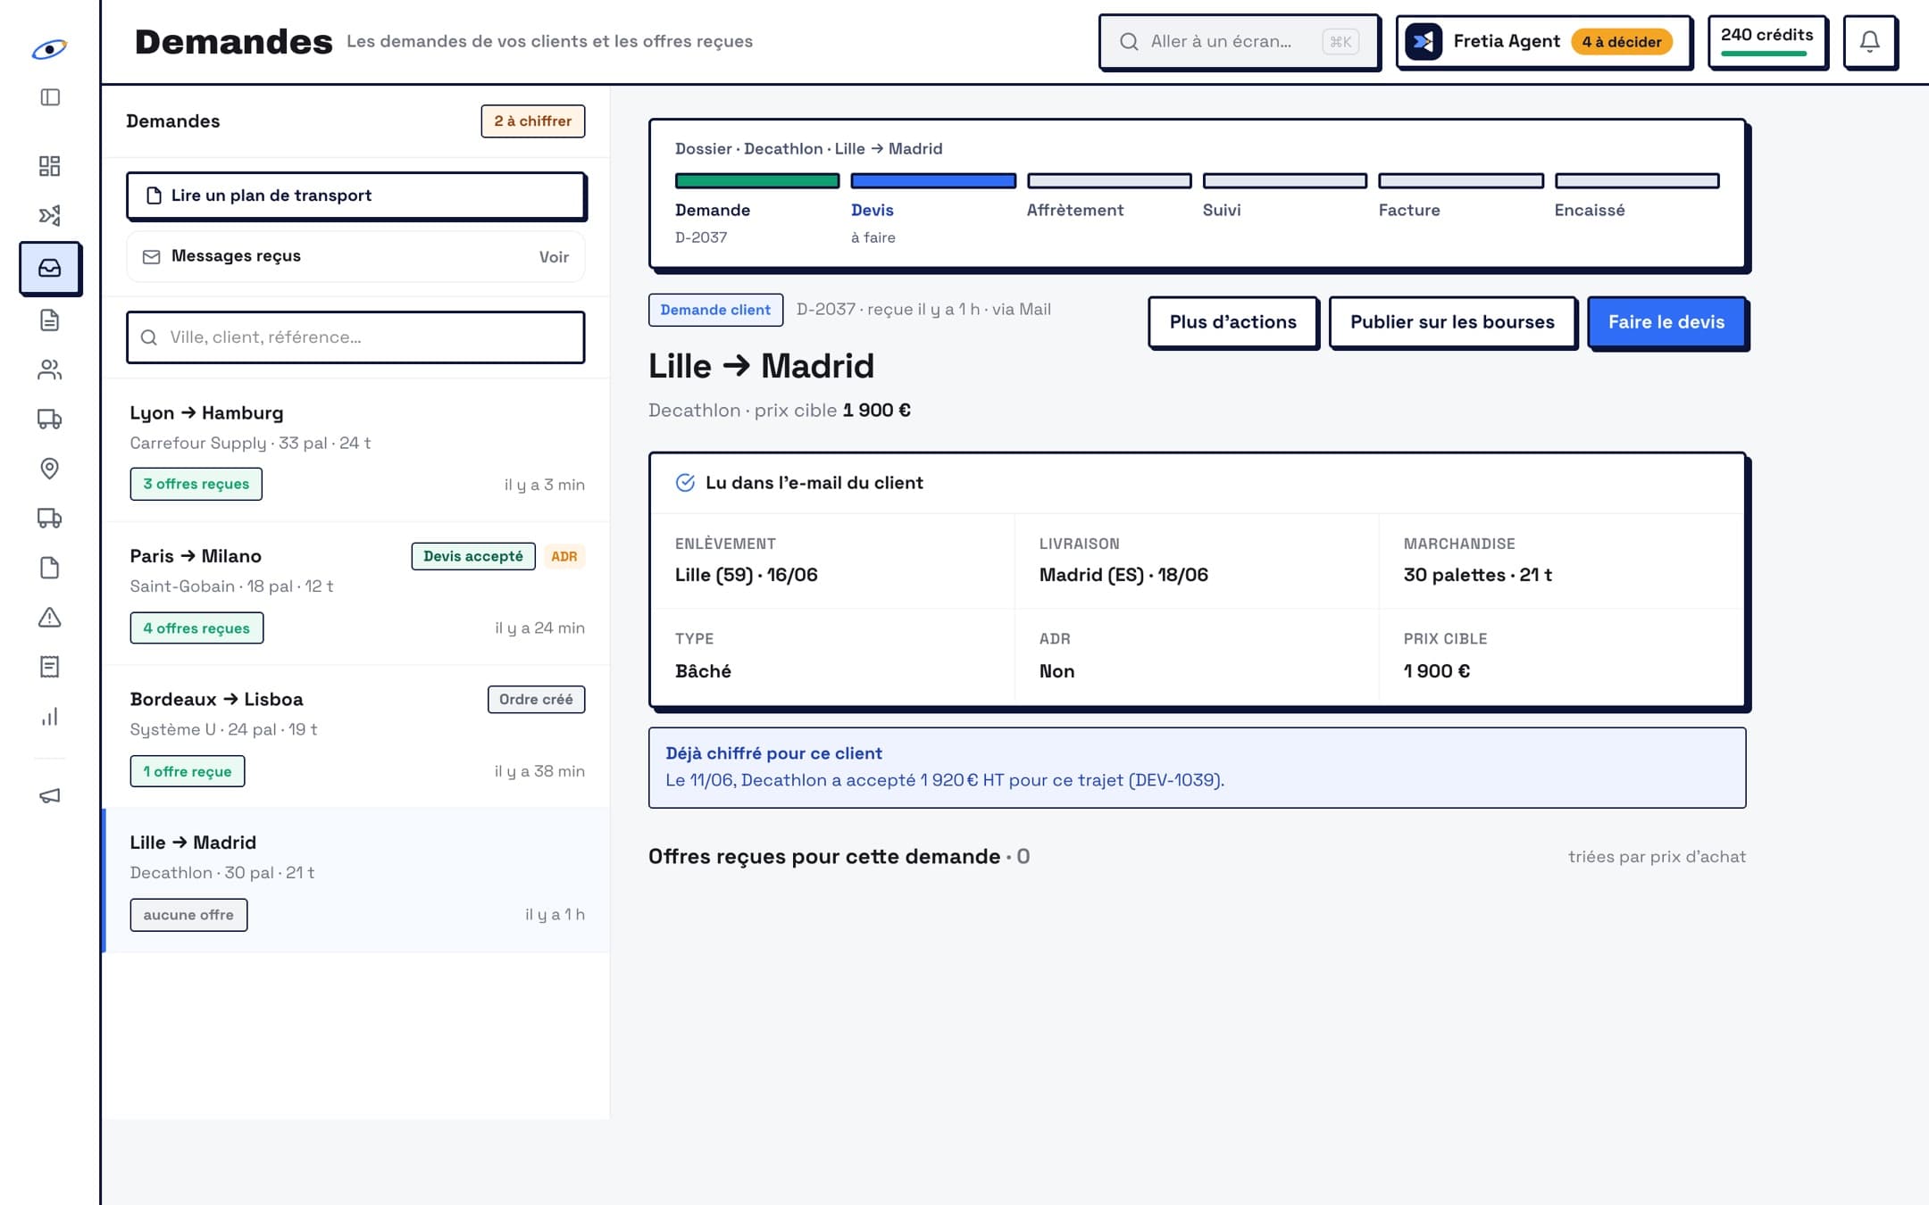Click the 240 crédits indicator
Screen dimensions: 1929x1205
coord(1766,41)
